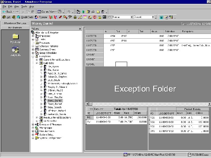Click the green globe toolbar icon
Image resolution: width=211 pixels, height=158 pixels.
coord(83,12)
